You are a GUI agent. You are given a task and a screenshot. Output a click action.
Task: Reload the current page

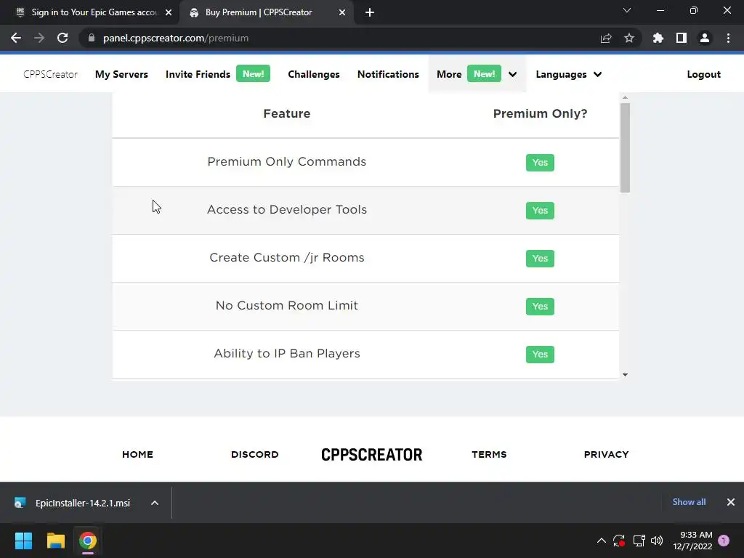pos(62,38)
